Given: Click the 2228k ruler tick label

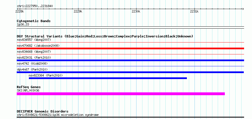Looking at the screenshot, I should click(20, 12).
